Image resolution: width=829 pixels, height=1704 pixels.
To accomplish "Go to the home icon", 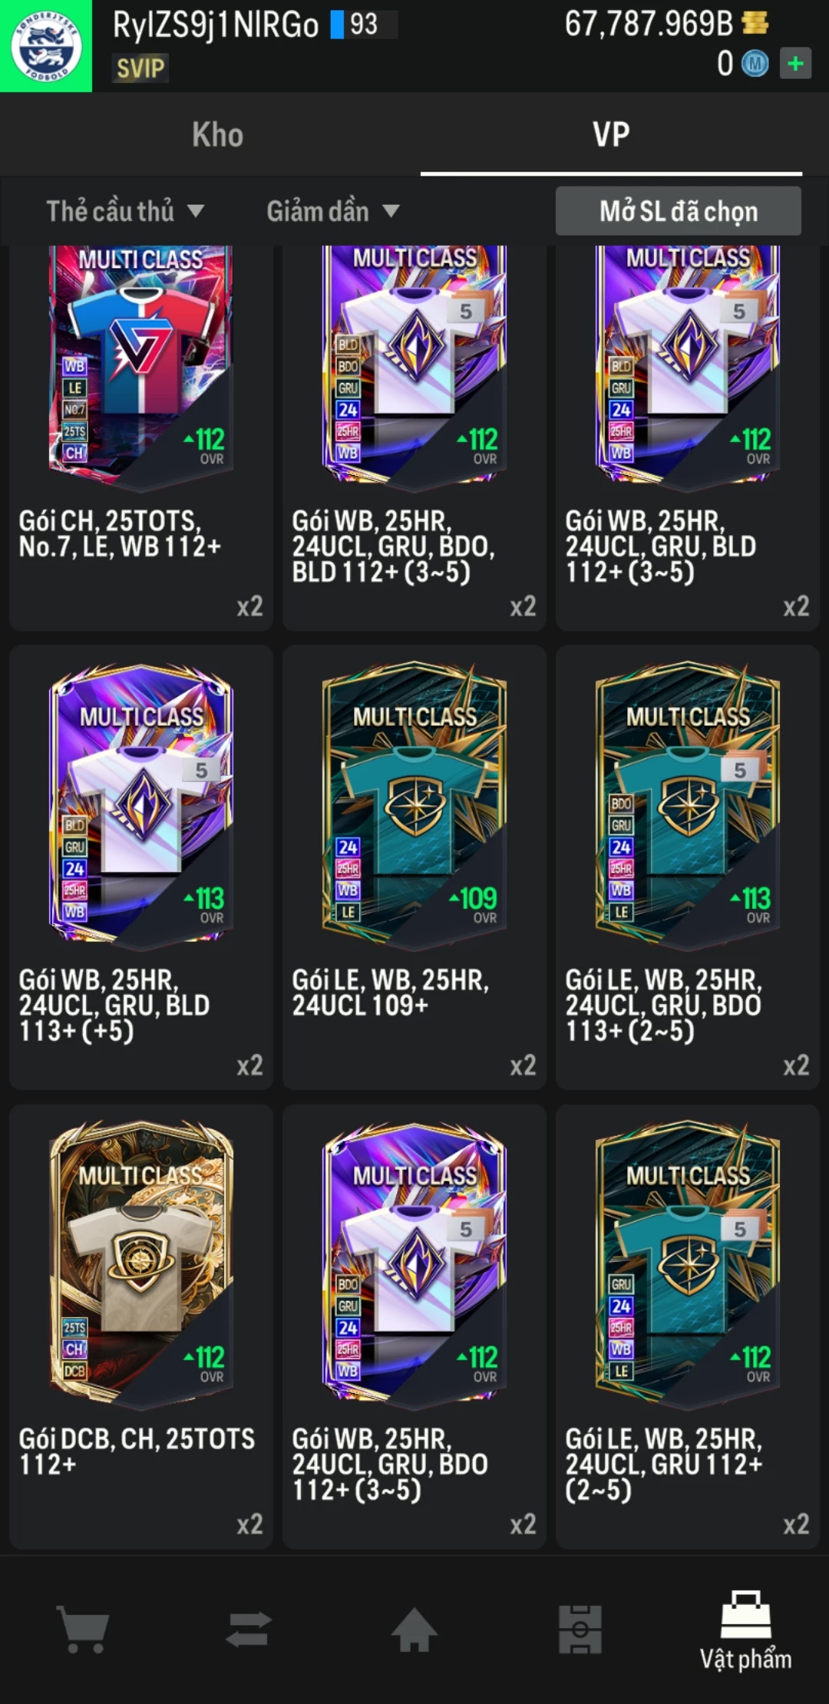I will [414, 1629].
